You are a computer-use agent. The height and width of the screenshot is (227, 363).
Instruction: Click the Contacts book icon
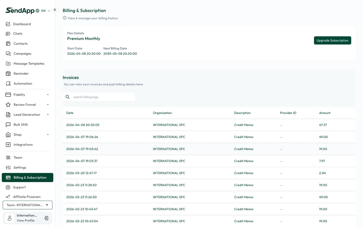8,44
